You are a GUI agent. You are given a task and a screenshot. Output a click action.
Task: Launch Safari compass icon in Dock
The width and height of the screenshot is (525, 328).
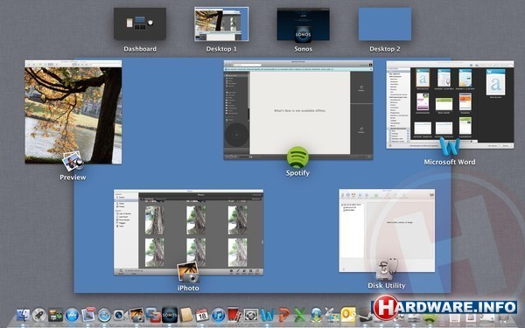click(104, 315)
